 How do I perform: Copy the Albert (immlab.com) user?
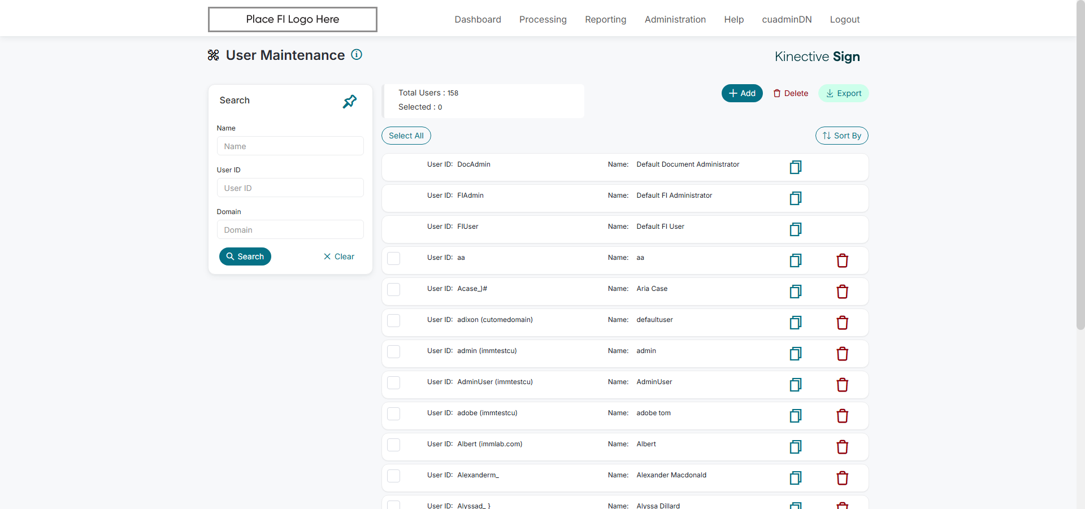click(796, 447)
